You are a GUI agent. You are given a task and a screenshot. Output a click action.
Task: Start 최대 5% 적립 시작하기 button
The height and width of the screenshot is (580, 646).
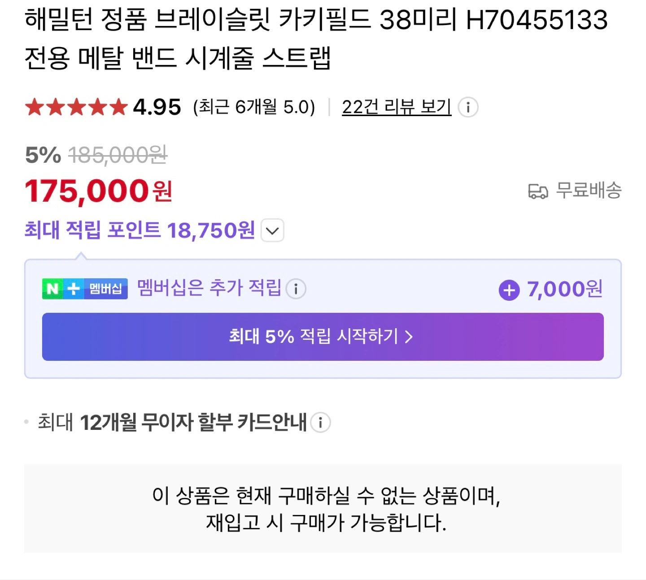click(323, 337)
